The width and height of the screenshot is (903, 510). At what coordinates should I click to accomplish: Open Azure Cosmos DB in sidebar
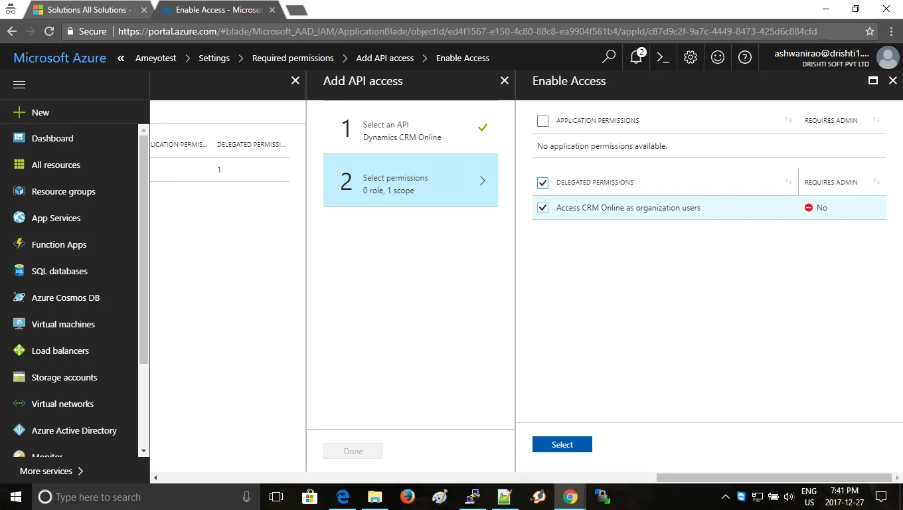[x=66, y=297]
